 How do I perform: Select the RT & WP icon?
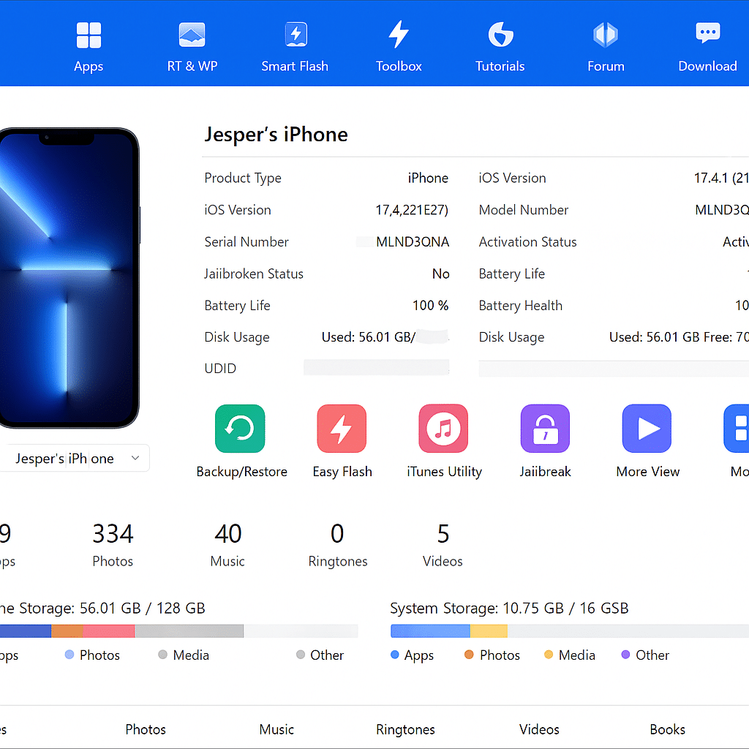[x=192, y=44]
